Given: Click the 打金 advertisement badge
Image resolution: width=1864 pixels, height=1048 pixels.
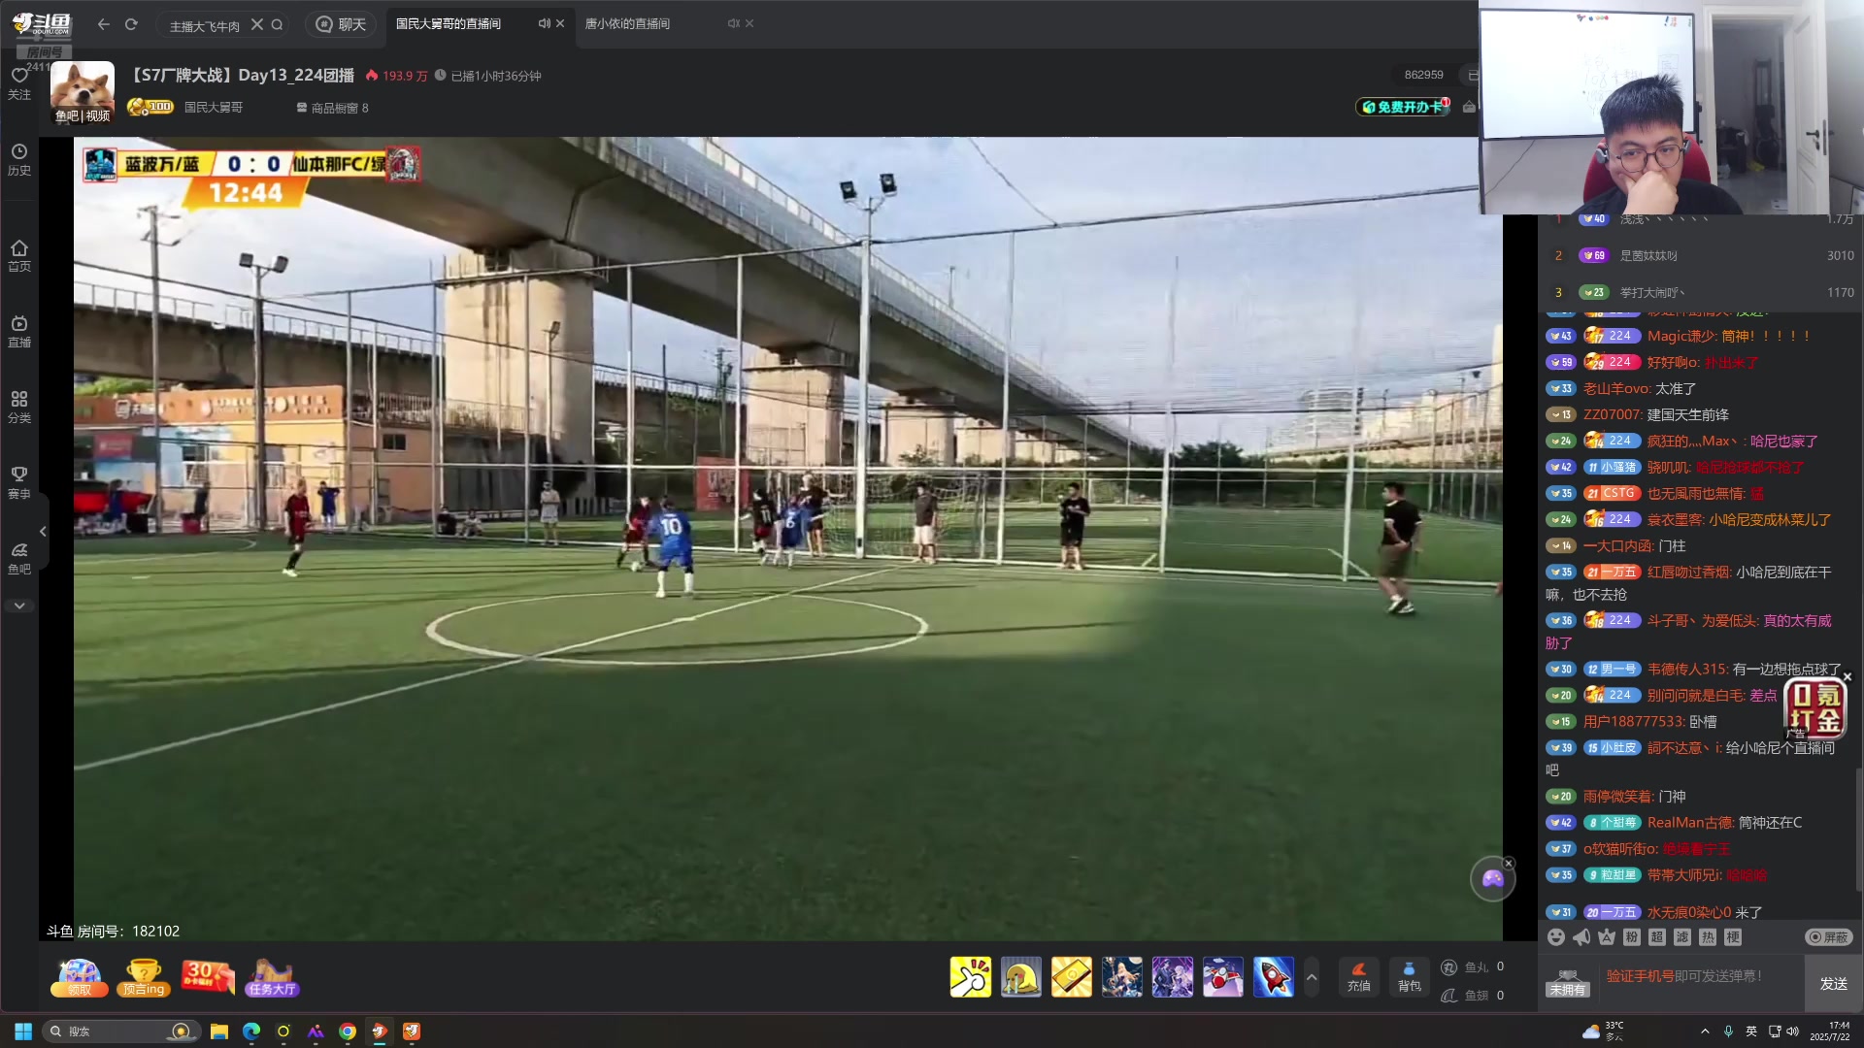Looking at the screenshot, I should (x=1815, y=708).
